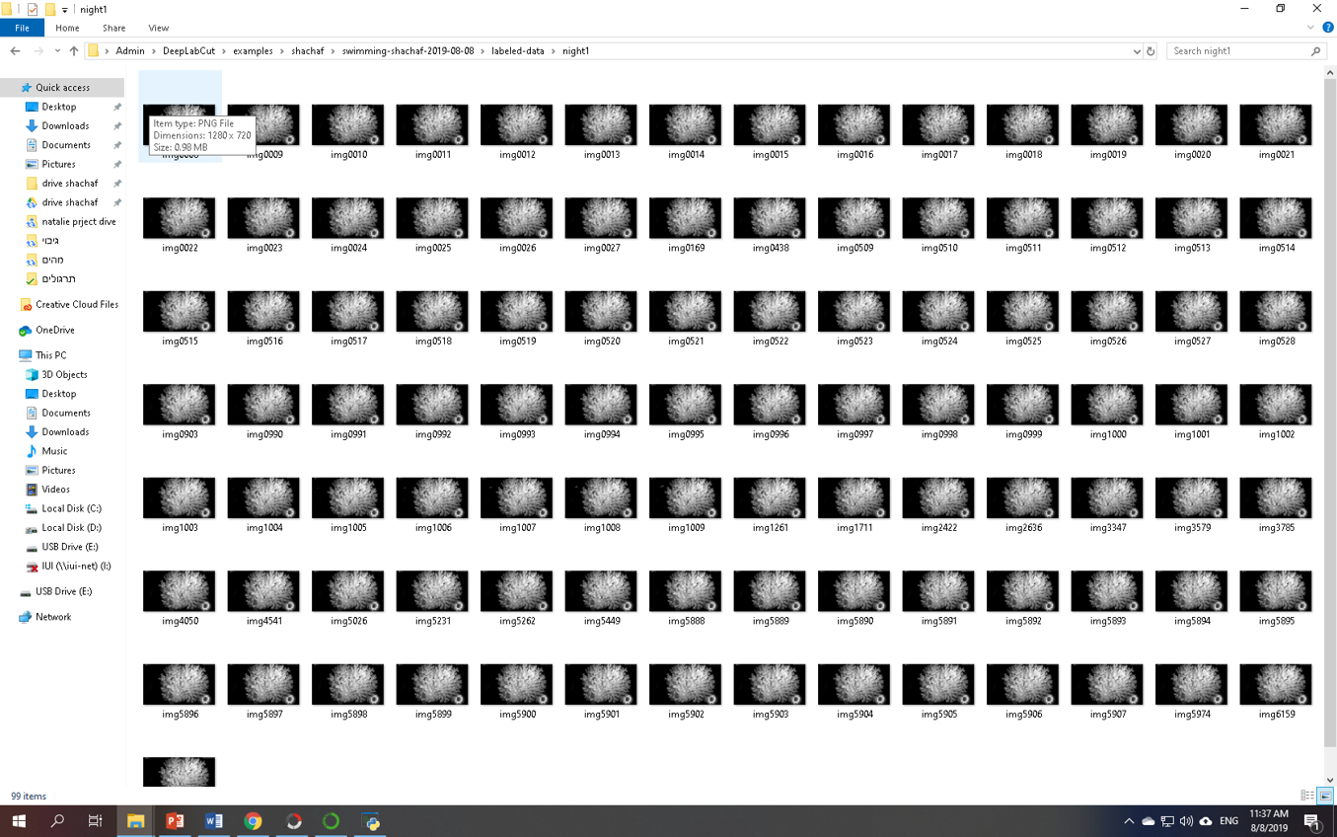Refresh the night1 folder view
This screenshot has width=1337, height=837.
pyautogui.click(x=1151, y=50)
